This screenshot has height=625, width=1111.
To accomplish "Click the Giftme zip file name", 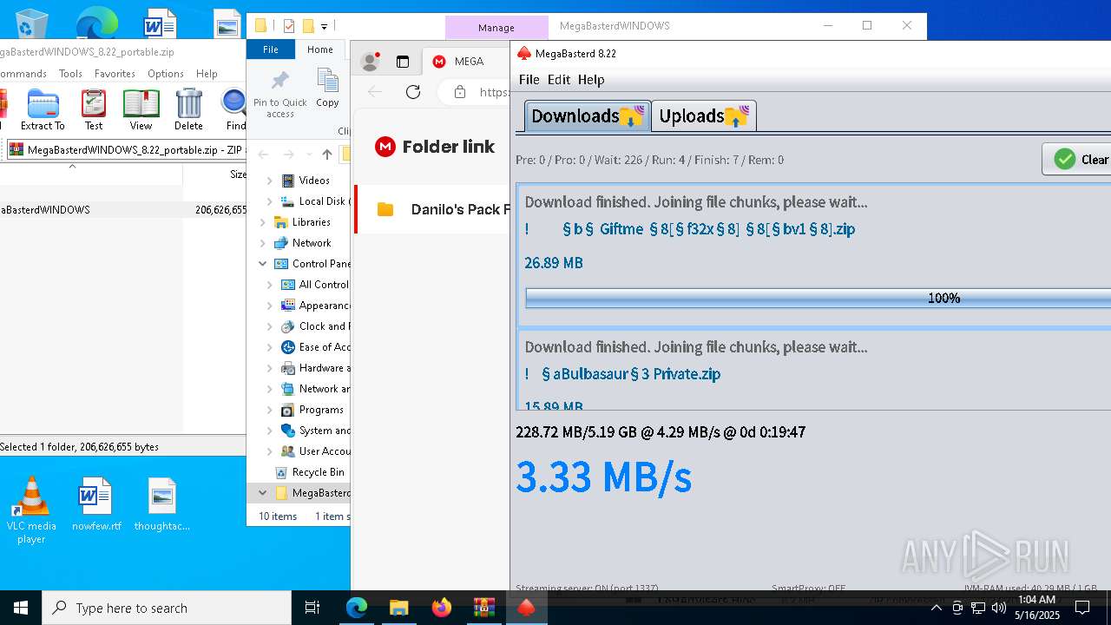I will click(690, 229).
